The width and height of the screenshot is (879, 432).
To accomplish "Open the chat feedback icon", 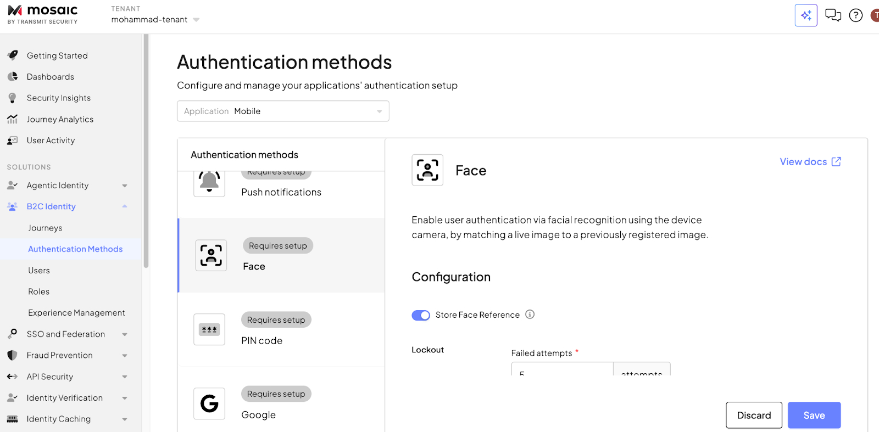I will click(x=833, y=15).
